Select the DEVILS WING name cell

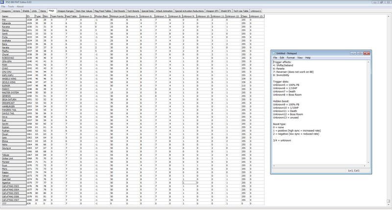pyautogui.click(x=14, y=82)
